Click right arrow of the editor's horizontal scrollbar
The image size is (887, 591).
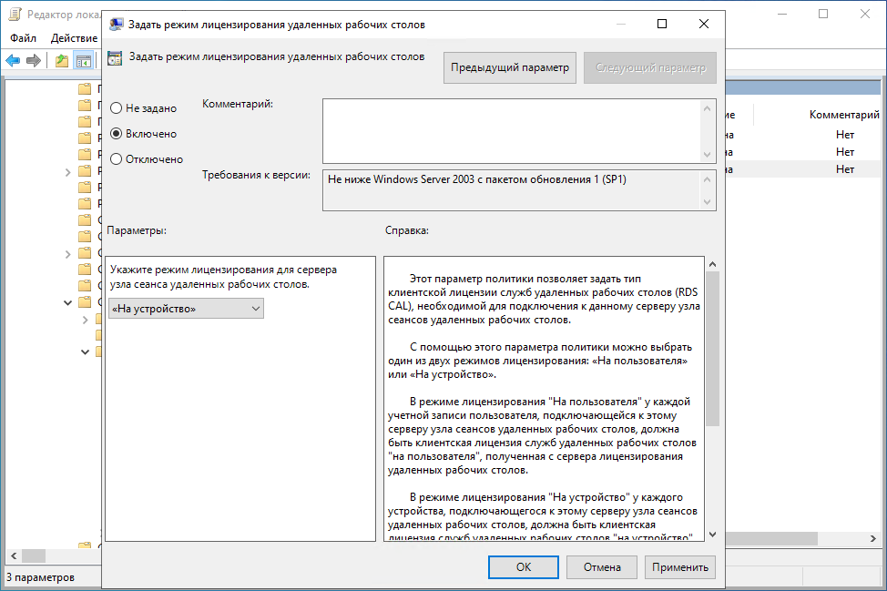pyautogui.click(x=872, y=538)
